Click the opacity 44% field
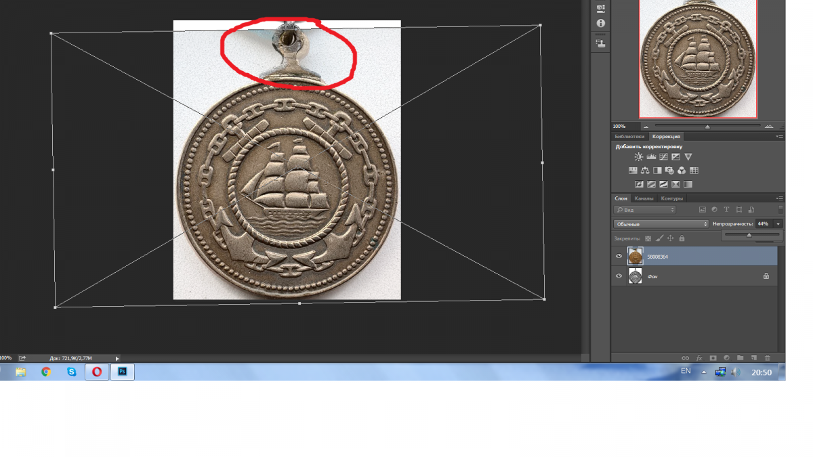Viewport: 813px width, 457px height. (x=763, y=224)
